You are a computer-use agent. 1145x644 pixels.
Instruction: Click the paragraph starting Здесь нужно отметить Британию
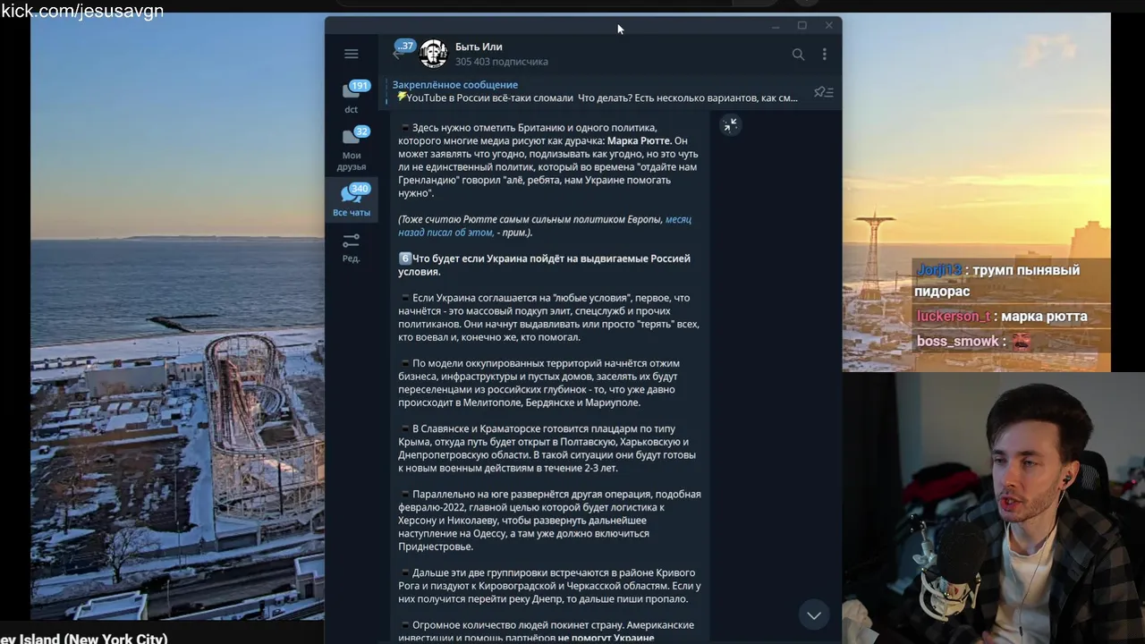coord(547,160)
